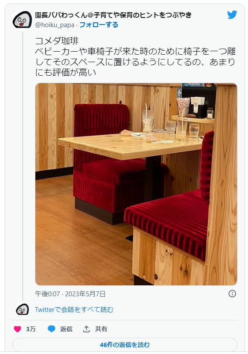Click the 共有 share label
The width and height of the screenshot is (248, 354).
pos(101,329)
